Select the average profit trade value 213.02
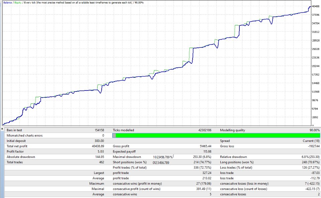Screen dimensions: 321x198 pyautogui.click(x=207, y=178)
